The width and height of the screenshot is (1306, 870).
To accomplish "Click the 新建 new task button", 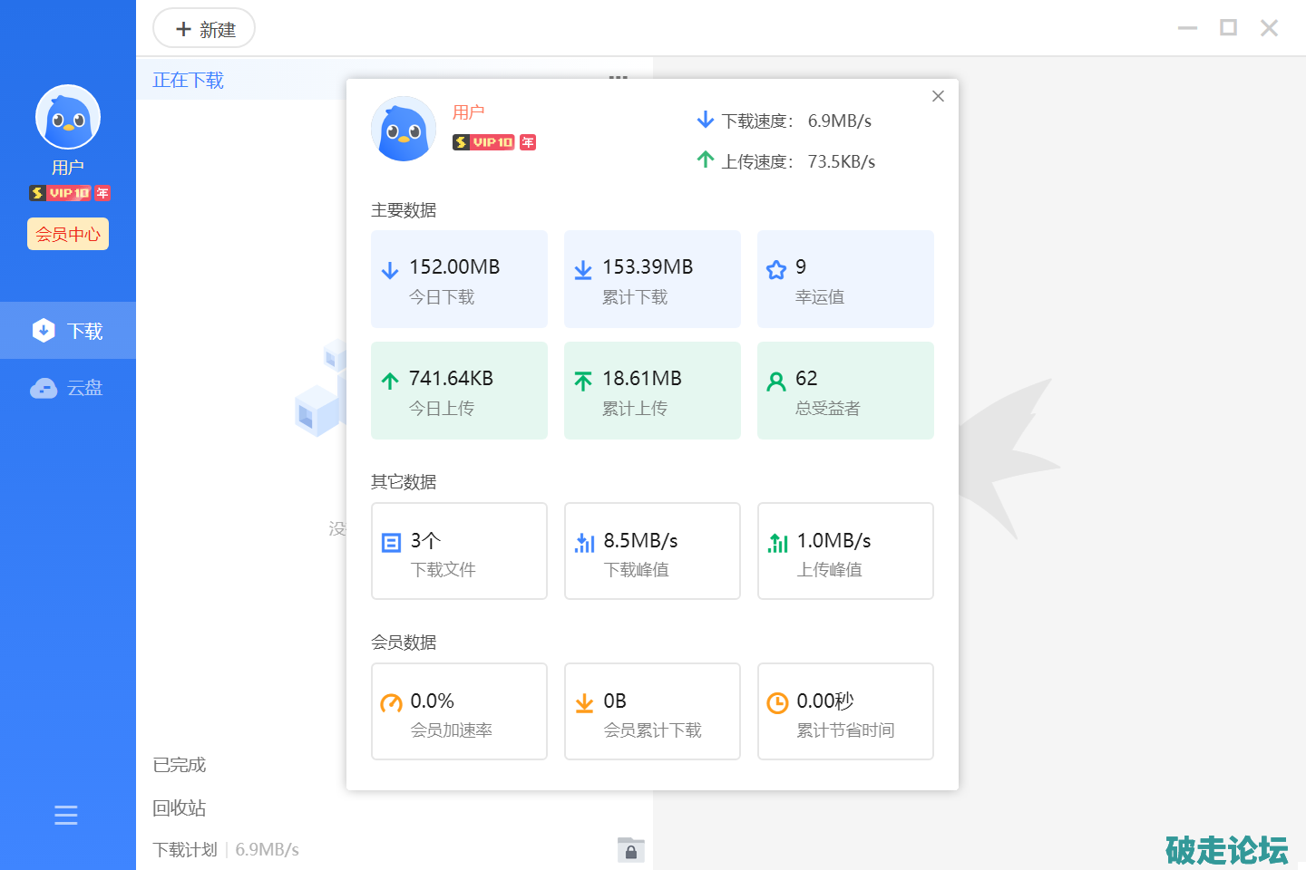I will point(204,29).
